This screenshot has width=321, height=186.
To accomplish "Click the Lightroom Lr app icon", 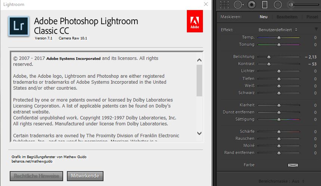I will click(18, 26).
